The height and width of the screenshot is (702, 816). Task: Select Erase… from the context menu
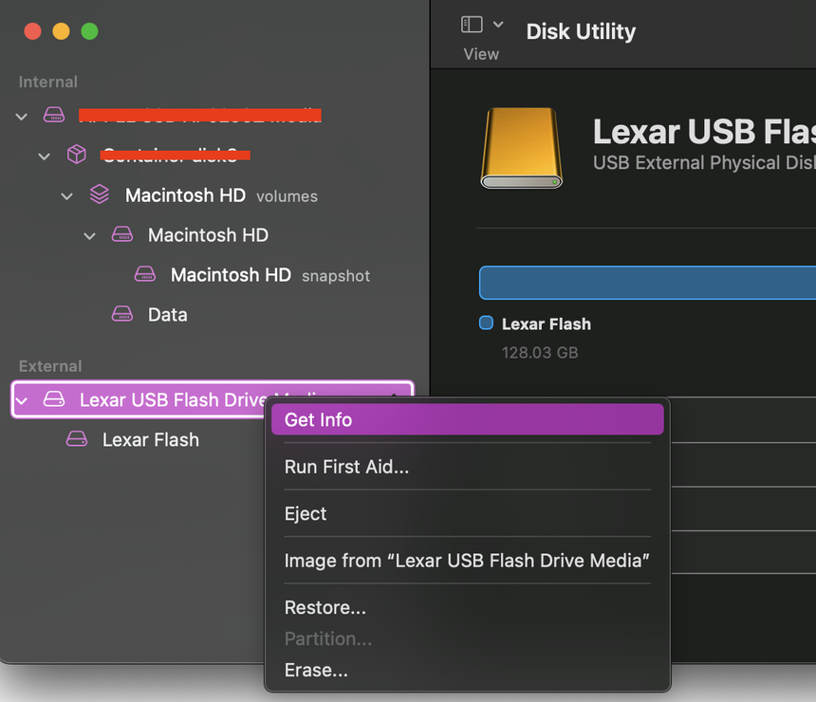(x=316, y=671)
